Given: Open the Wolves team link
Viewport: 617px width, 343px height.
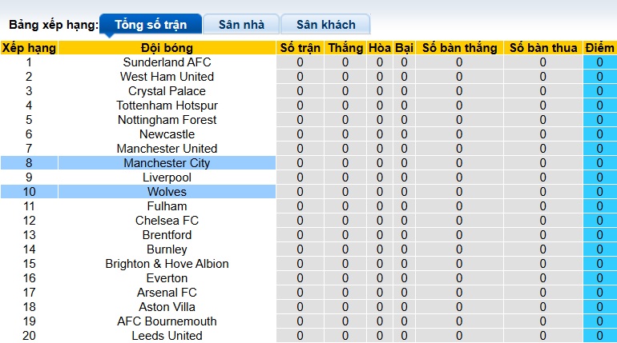Looking at the screenshot, I should [x=167, y=192].
